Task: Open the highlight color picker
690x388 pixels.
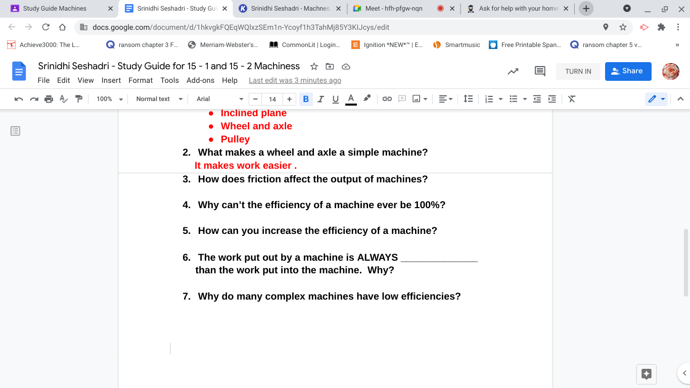Action: tap(367, 99)
